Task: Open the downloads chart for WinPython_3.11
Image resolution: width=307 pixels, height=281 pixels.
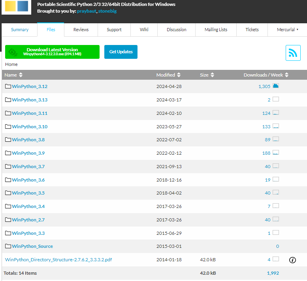Action: point(276,112)
